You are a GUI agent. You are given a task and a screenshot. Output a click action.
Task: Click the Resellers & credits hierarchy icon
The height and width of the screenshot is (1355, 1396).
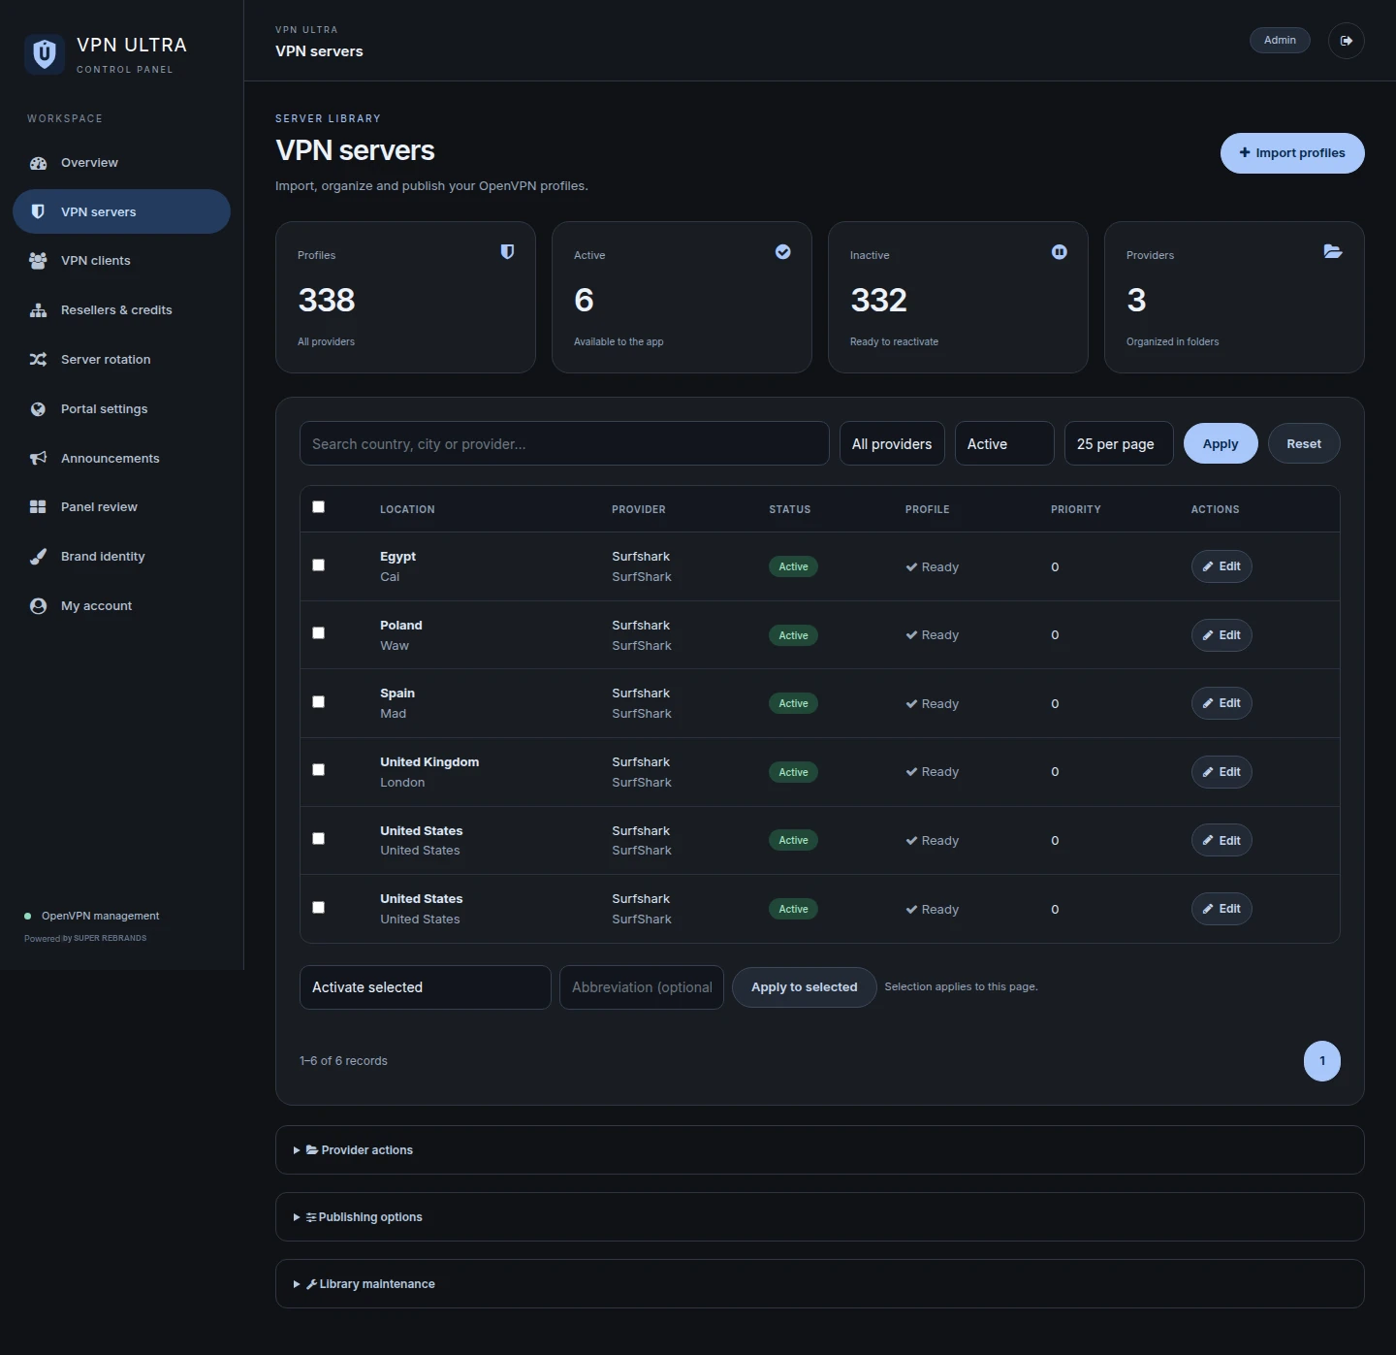(38, 310)
